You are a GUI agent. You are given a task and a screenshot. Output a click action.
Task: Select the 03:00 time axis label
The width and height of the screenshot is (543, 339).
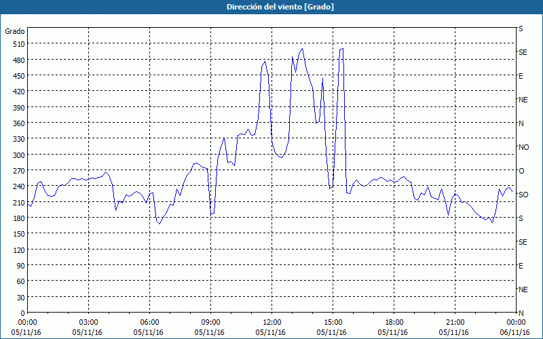click(89, 323)
